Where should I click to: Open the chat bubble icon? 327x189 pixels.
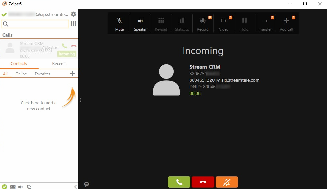86,184
